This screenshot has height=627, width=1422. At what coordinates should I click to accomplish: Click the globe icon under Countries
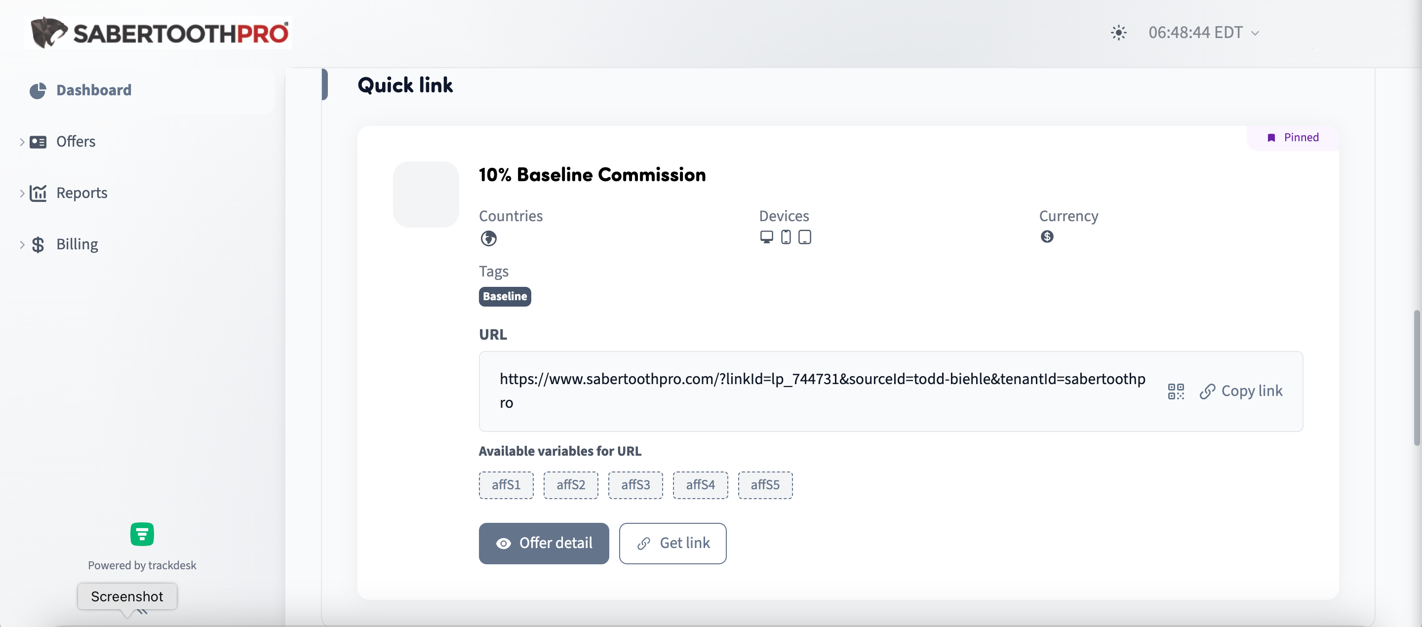pyautogui.click(x=488, y=238)
